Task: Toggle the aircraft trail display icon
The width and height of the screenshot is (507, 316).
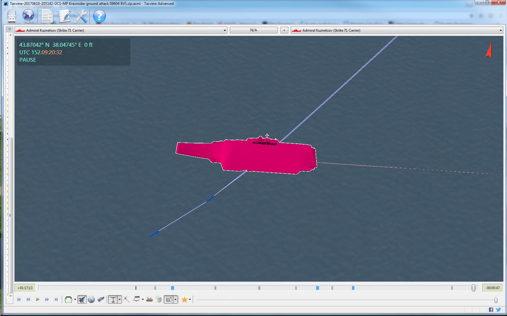Action: pyautogui.click(x=126, y=299)
